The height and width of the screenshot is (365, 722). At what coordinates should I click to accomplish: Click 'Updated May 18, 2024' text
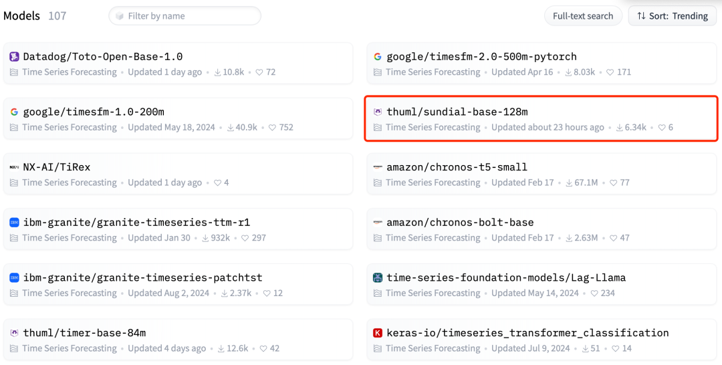[x=171, y=128]
